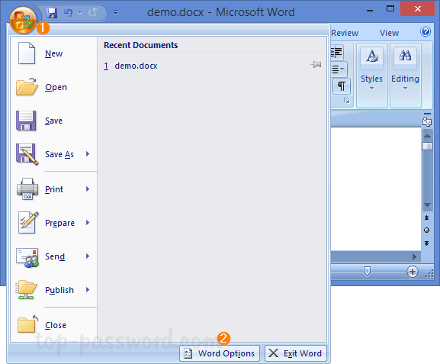Click the Select Browse Object circle button

coord(426,230)
